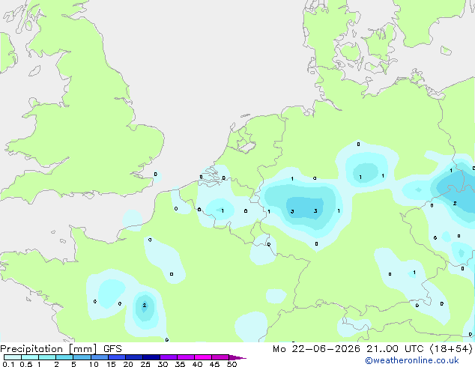Click the above-50 mm legend arrow tip

point(237,357)
